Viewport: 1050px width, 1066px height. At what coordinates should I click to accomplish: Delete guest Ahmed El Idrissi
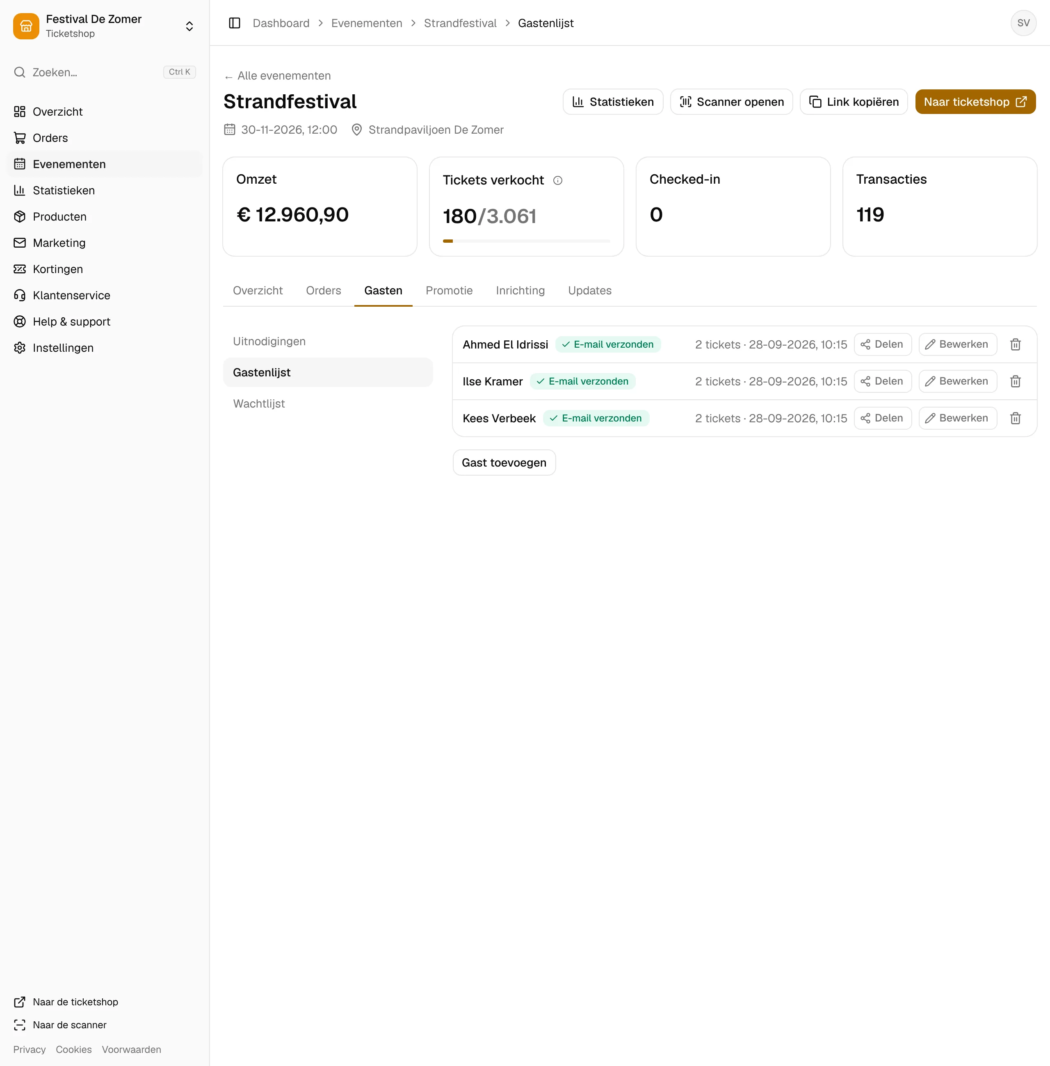pyautogui.click(x=1015, y=344)
